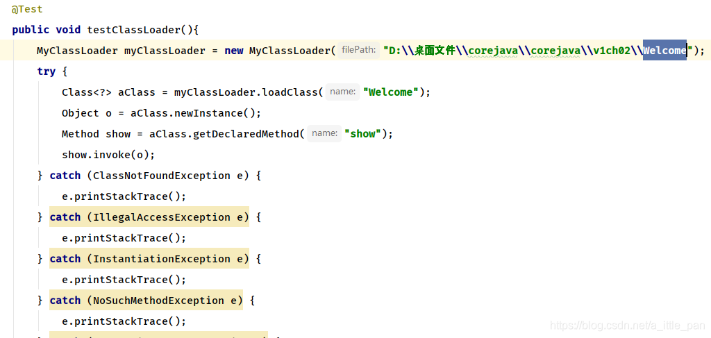
Task: Click the name hint before "show"
Action: pos(324,134)
